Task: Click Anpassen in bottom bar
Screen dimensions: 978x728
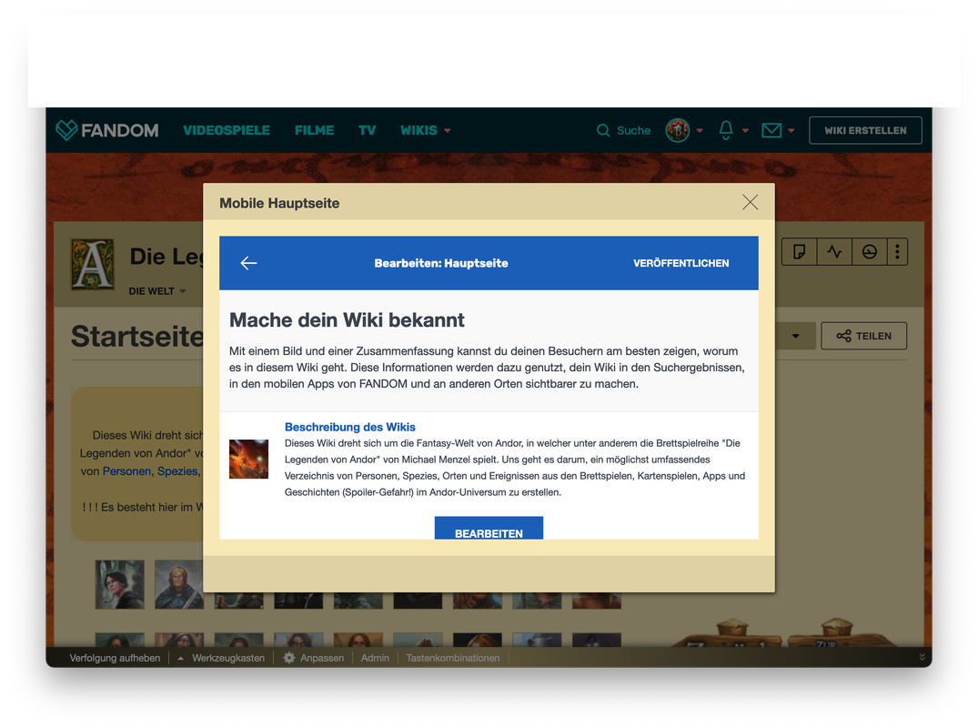Action: coord(322,658)
